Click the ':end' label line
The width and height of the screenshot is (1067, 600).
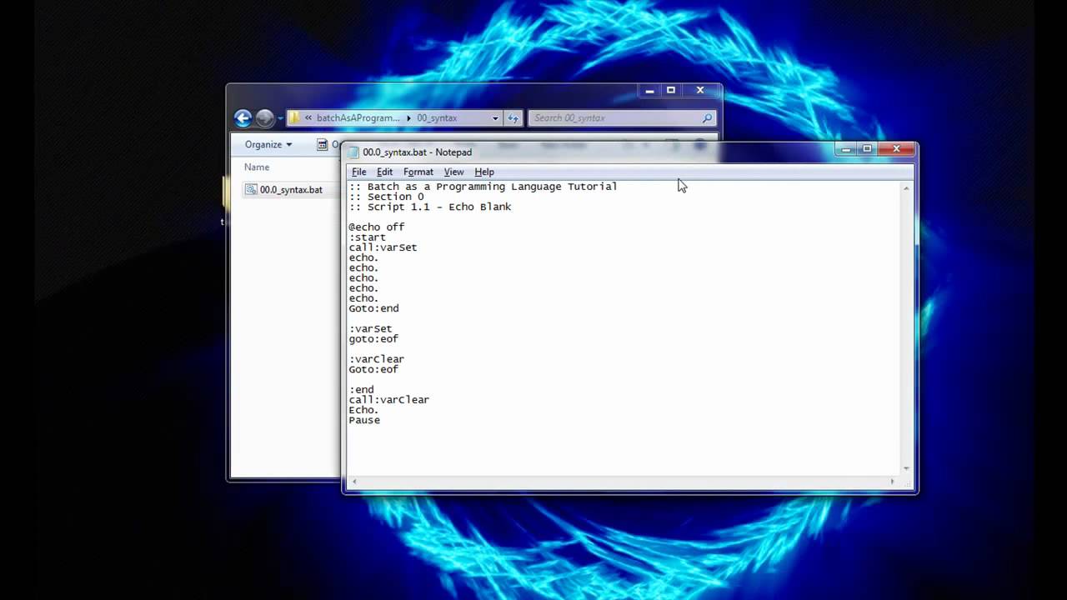[361, 390]
